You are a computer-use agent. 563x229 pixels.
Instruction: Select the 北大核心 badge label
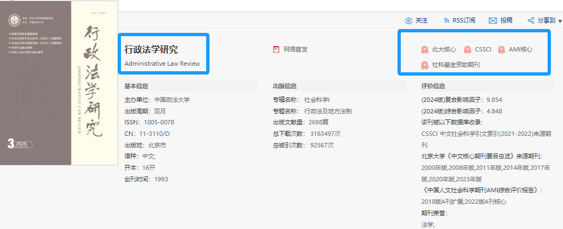[444, 50]
